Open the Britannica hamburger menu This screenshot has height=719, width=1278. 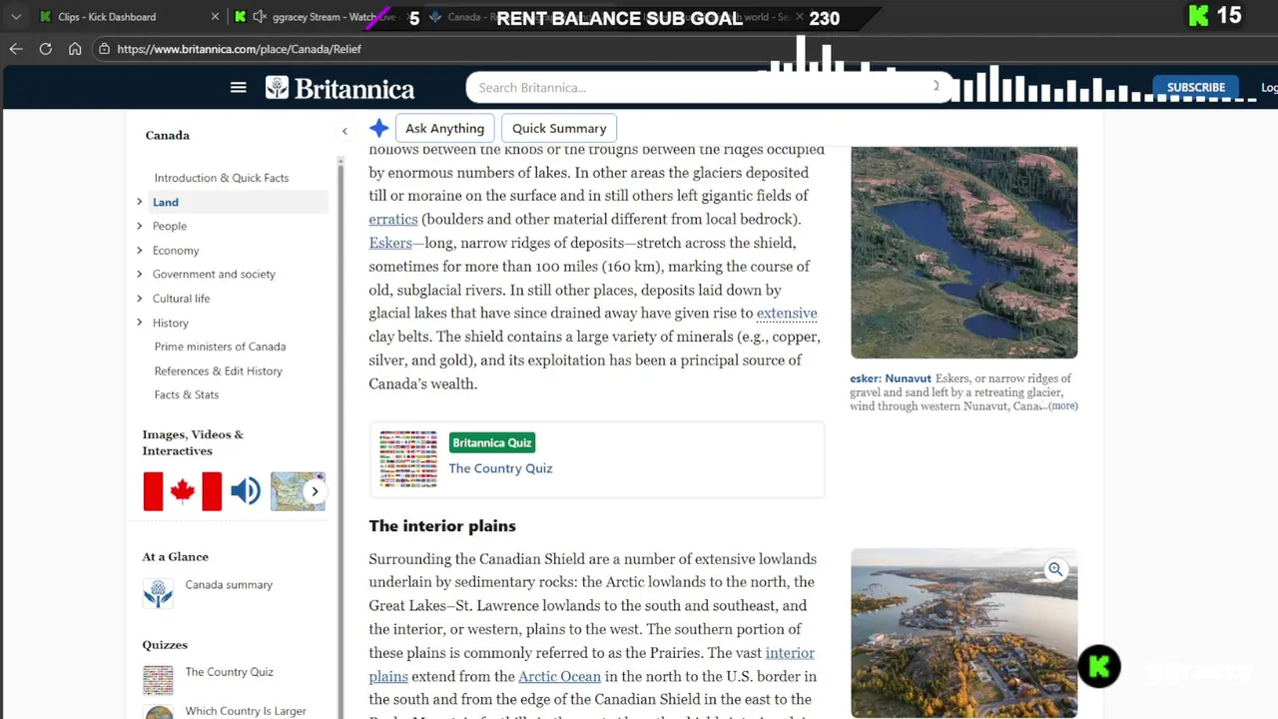click(x=238, y=87)
